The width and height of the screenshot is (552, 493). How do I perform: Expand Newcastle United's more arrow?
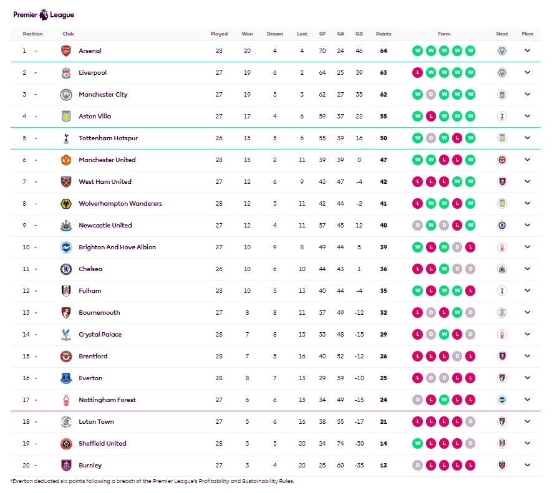[528, 226]
